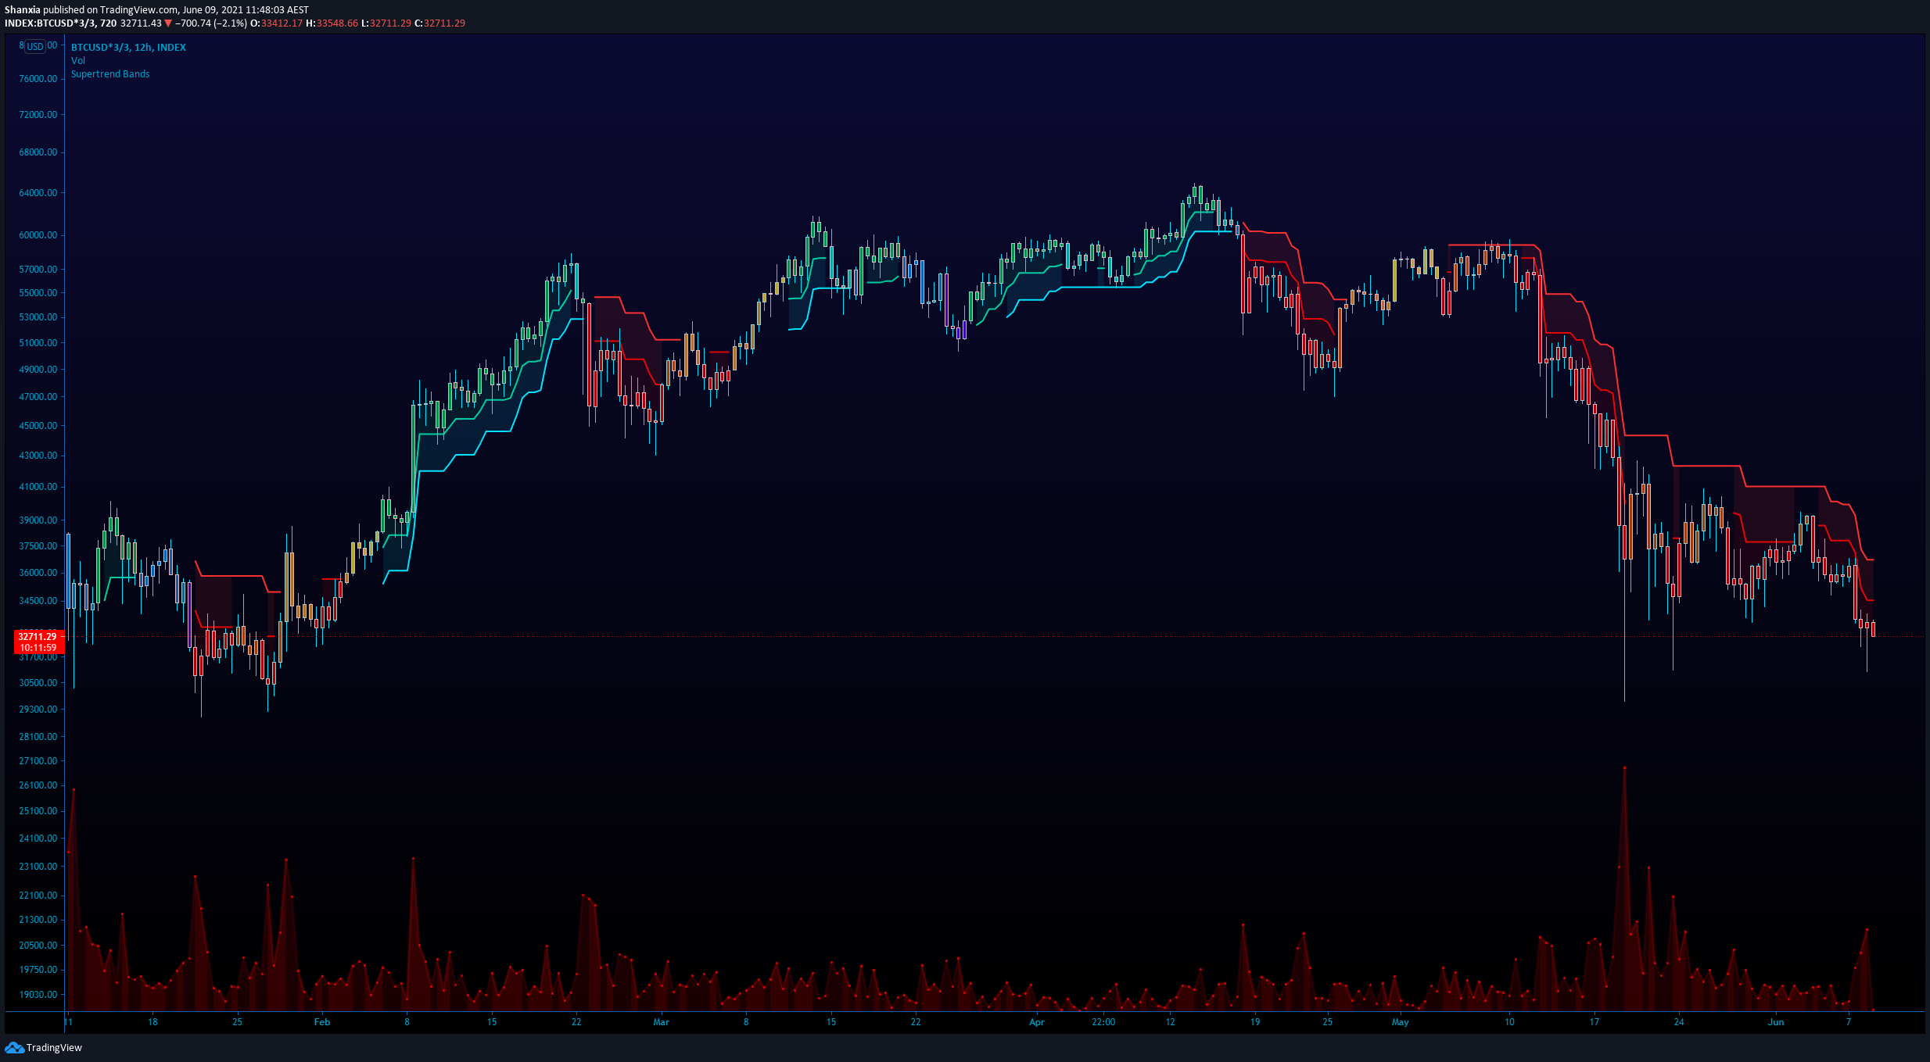1930x1062 pixels.
Task: Click the 10 date marker after May
Action: pos(1509,1022)
